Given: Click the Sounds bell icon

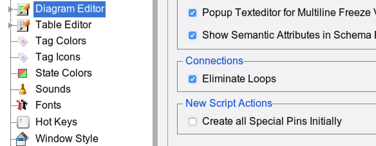Looking at the screenshot, I should click(x=23, y=89).
